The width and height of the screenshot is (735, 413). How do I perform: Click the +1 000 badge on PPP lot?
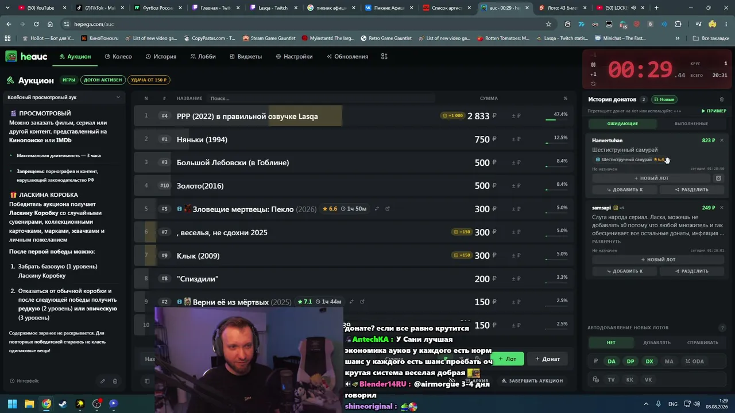click(452, 116)
